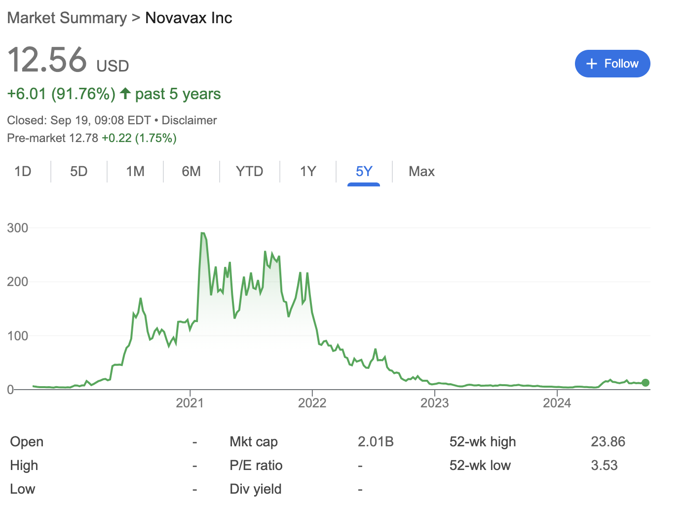This screenshot has height=506, width=685.
Task: Click the Closed: Sep 19 timestamp text
Action: [x=79, y=120]
